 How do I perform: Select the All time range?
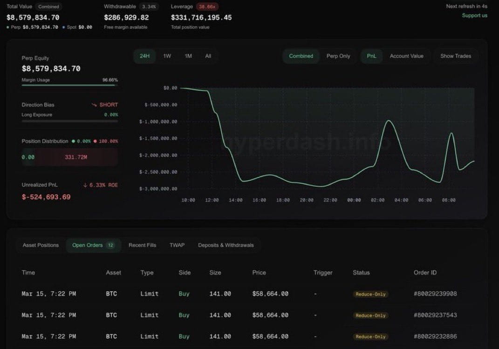208,56
